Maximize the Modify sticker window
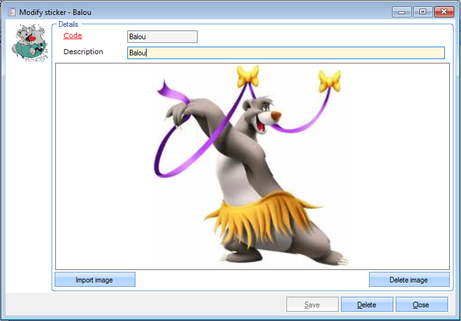 click(x=422, y=12)
